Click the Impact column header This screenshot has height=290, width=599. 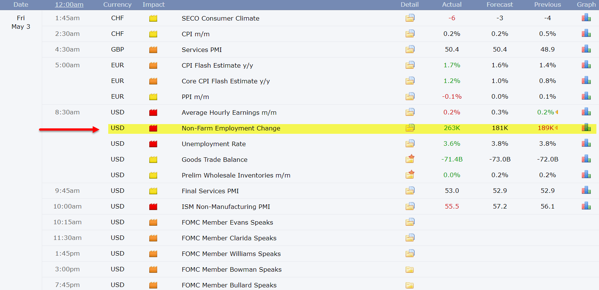(153, 4)
